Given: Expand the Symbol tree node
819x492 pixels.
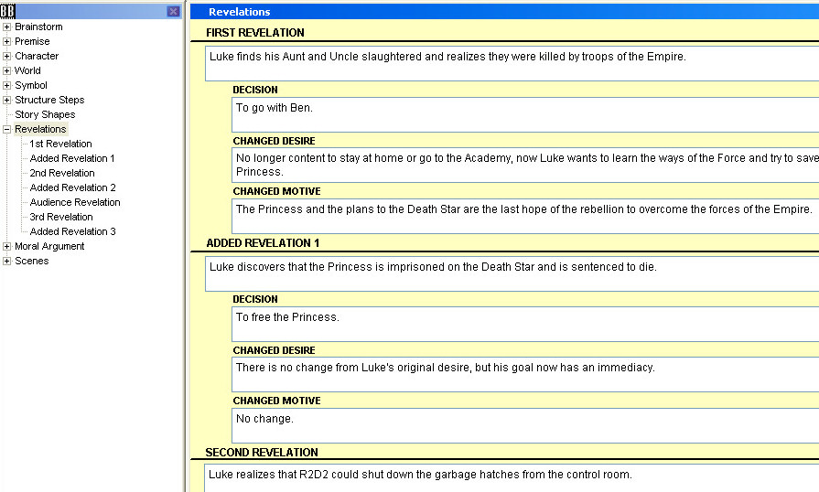Looking at the screenshot, I should [x=7, y=85].
